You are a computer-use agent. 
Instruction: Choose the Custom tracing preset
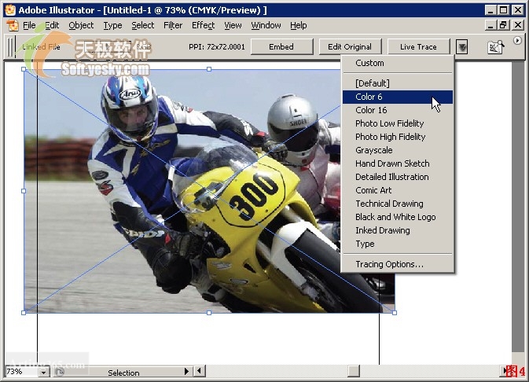coord(398,63)
